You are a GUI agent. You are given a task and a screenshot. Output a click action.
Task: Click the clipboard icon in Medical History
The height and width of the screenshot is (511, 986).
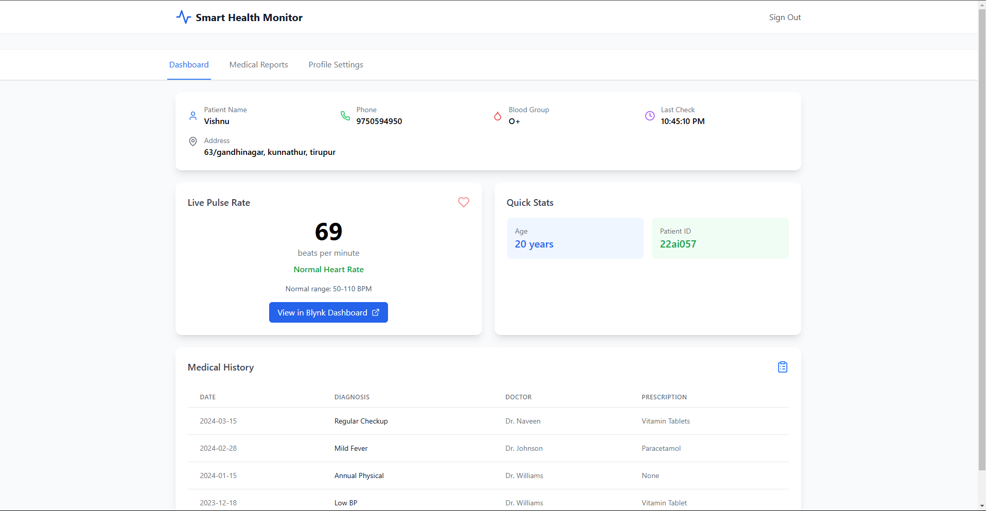click(x=783, y=367)
